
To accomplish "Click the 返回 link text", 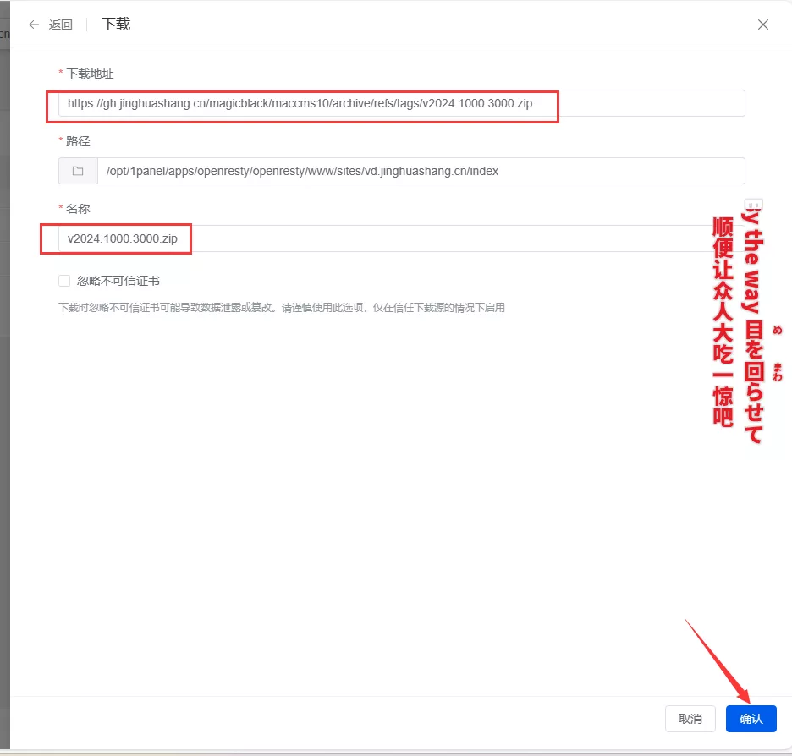I will (x=61, y=25).
